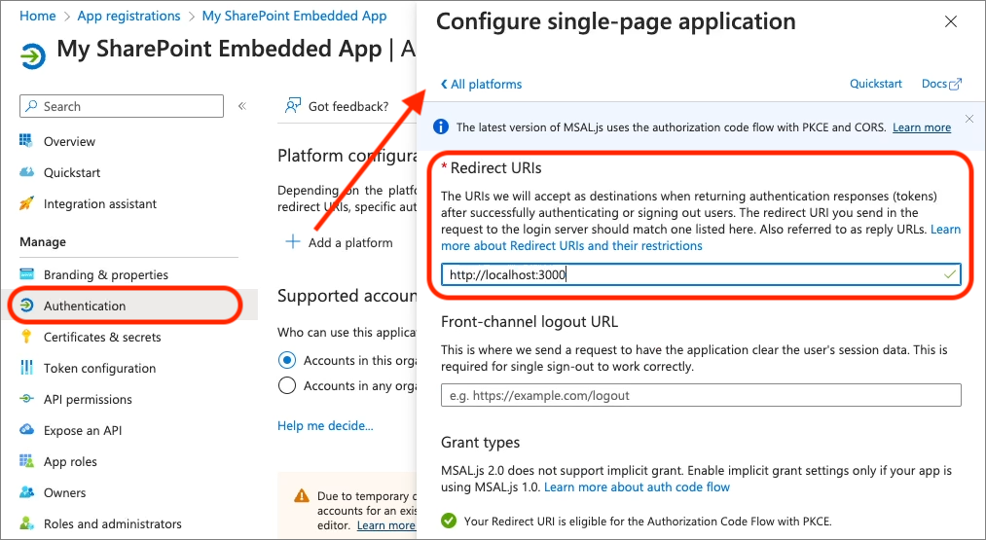Image resolution: width=986 pixels, height=540 pixels.
Task: Click App registrations breadcrumb link
Action: click(128, 16)
